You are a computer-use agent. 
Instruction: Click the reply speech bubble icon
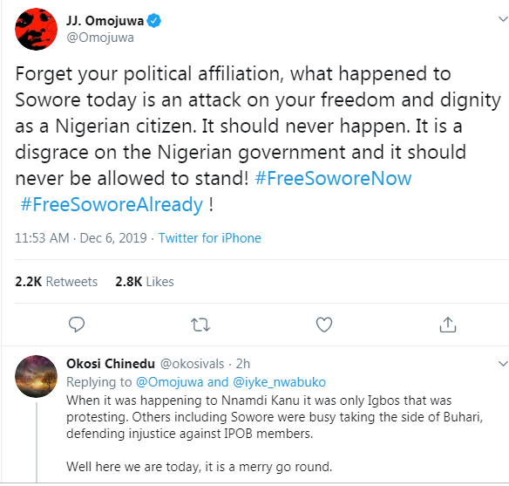pyautogui.click(x=77, y=325)
